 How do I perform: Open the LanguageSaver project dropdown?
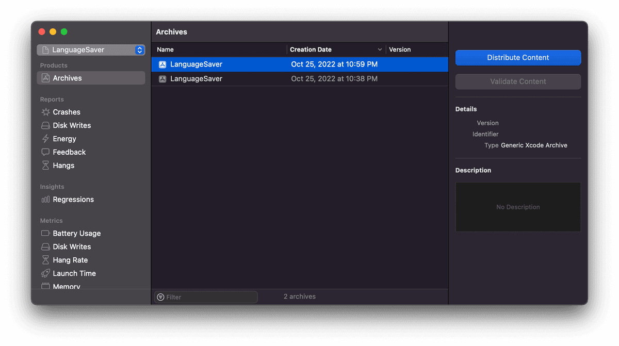91,50
